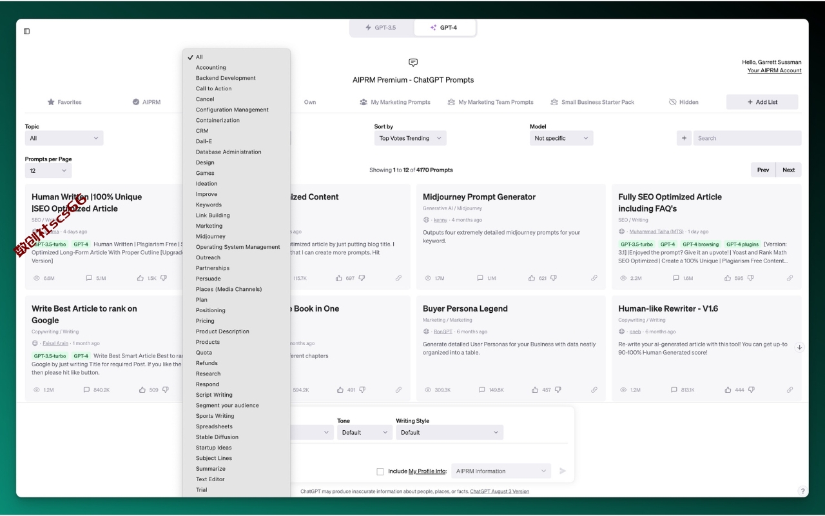Viewport: 825px width, 516px height.
Task: Choose Call to Action option
Action: 237,88
